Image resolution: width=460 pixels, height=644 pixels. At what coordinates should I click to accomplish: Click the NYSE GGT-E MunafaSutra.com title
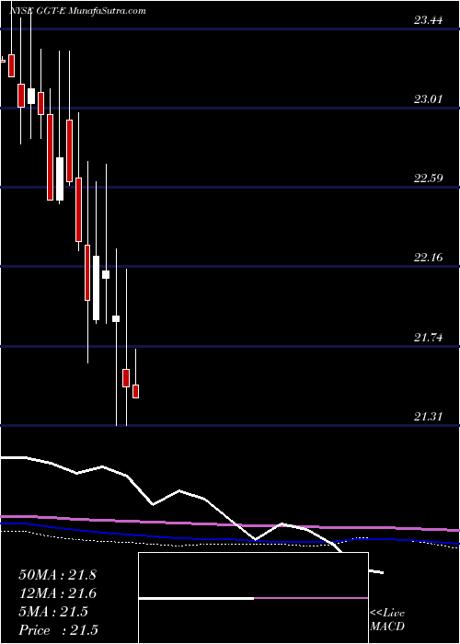pyautogui.click(x=77, y=11)
